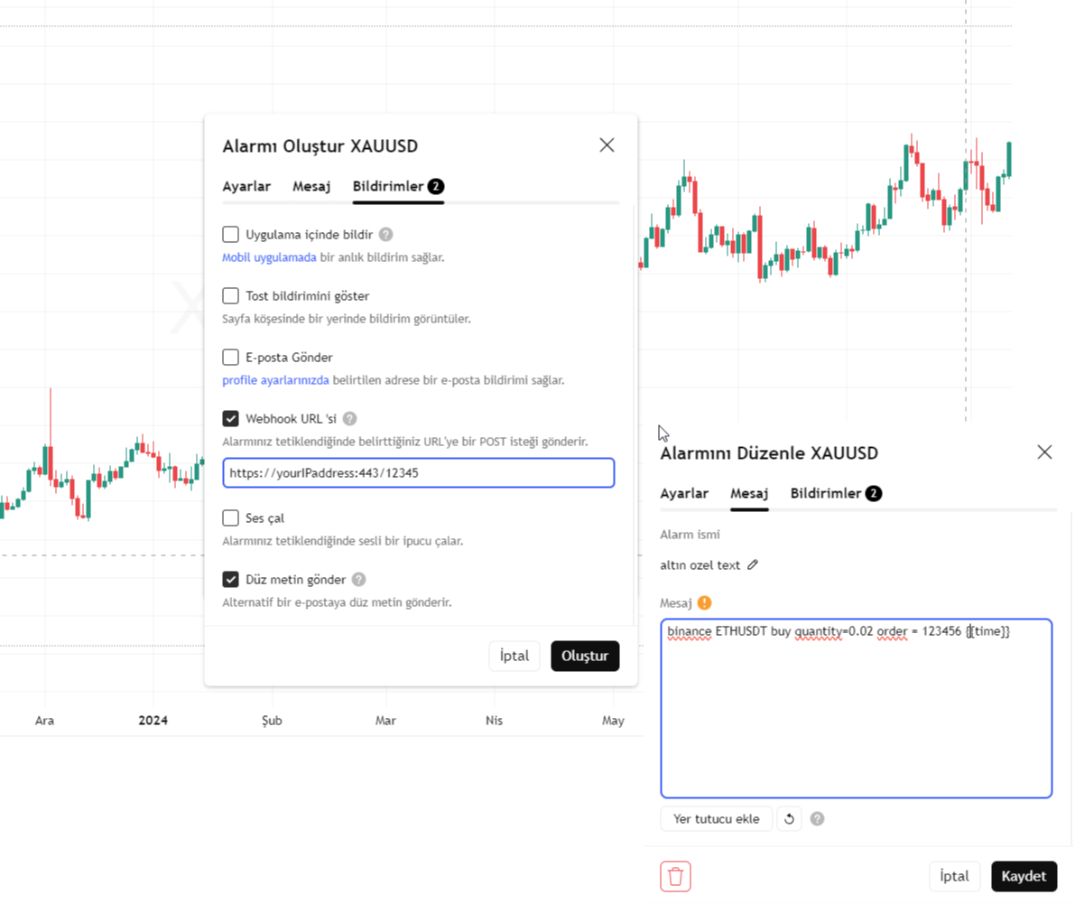Screen dimensions: 1075x904
Task: Click orange warning icon next to Mesaj
Action: coord(704,602)
